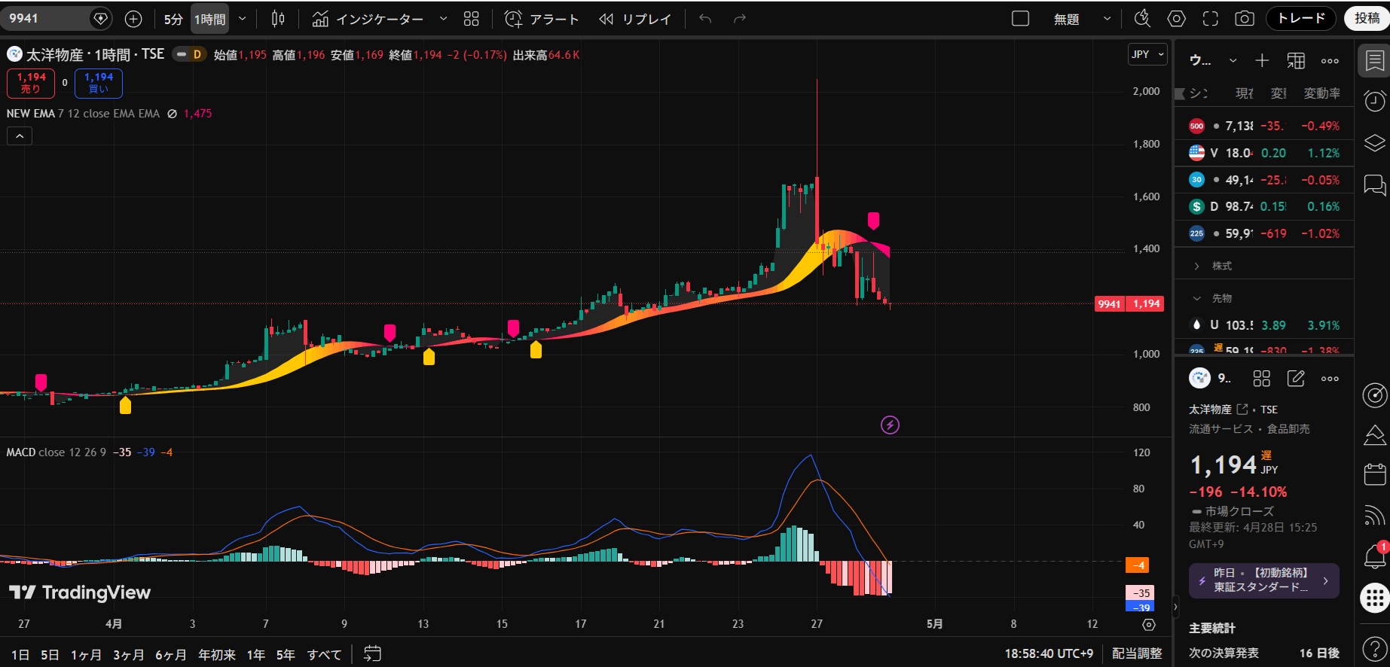1390x667 pixels.
Task: Take a chart snapshot with camera icon
Action: (x=1245, y=19)
